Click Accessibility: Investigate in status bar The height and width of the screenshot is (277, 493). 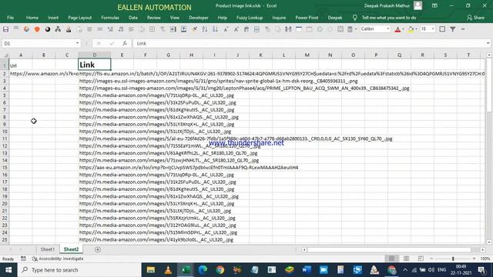58,259
